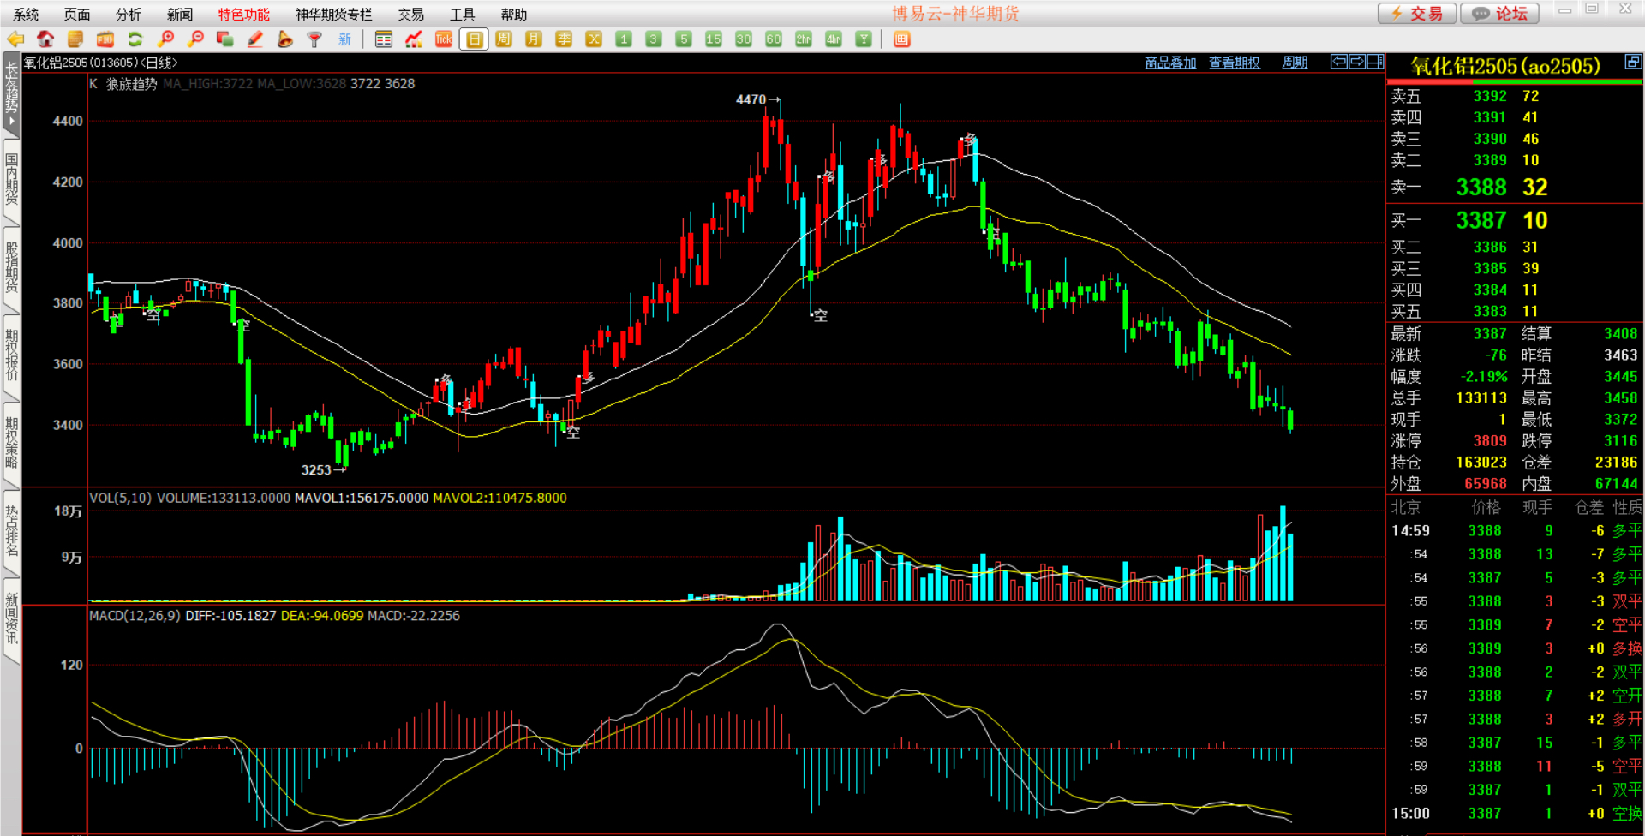The height and width of the screenshot is (836, 1645).
Task: Open the 周期 period dropdown link
Action: [1294, 63]
